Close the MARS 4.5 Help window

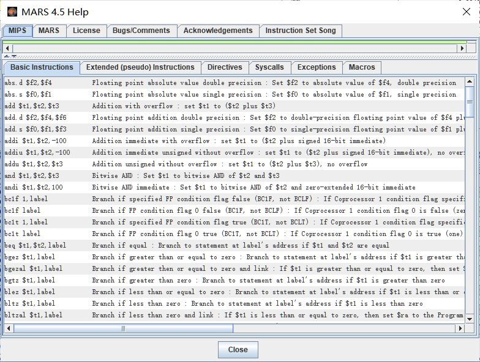coord(467,12)
